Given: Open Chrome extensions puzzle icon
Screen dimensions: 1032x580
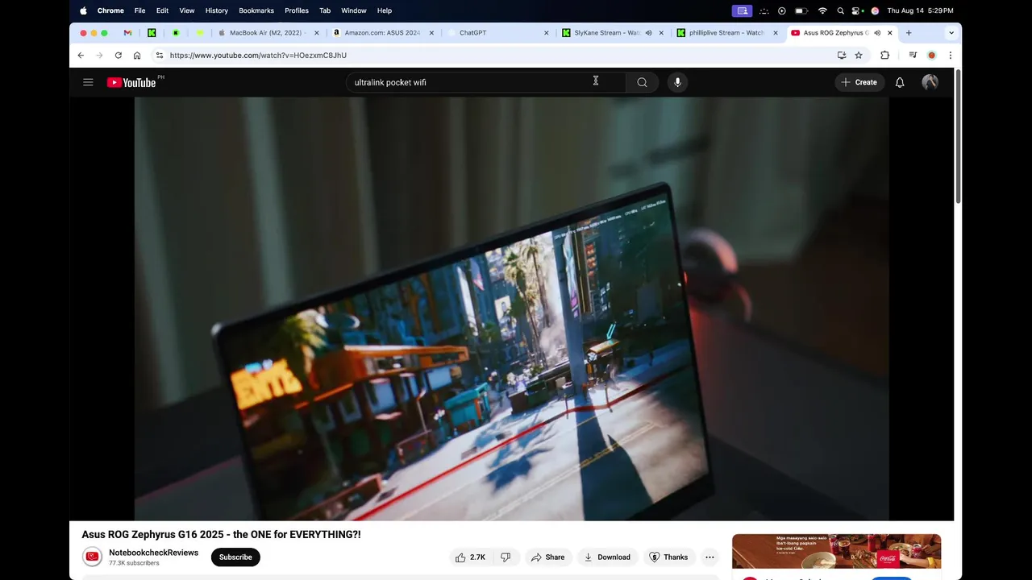Looking at the screenshot, I should (x=884, y=56).
